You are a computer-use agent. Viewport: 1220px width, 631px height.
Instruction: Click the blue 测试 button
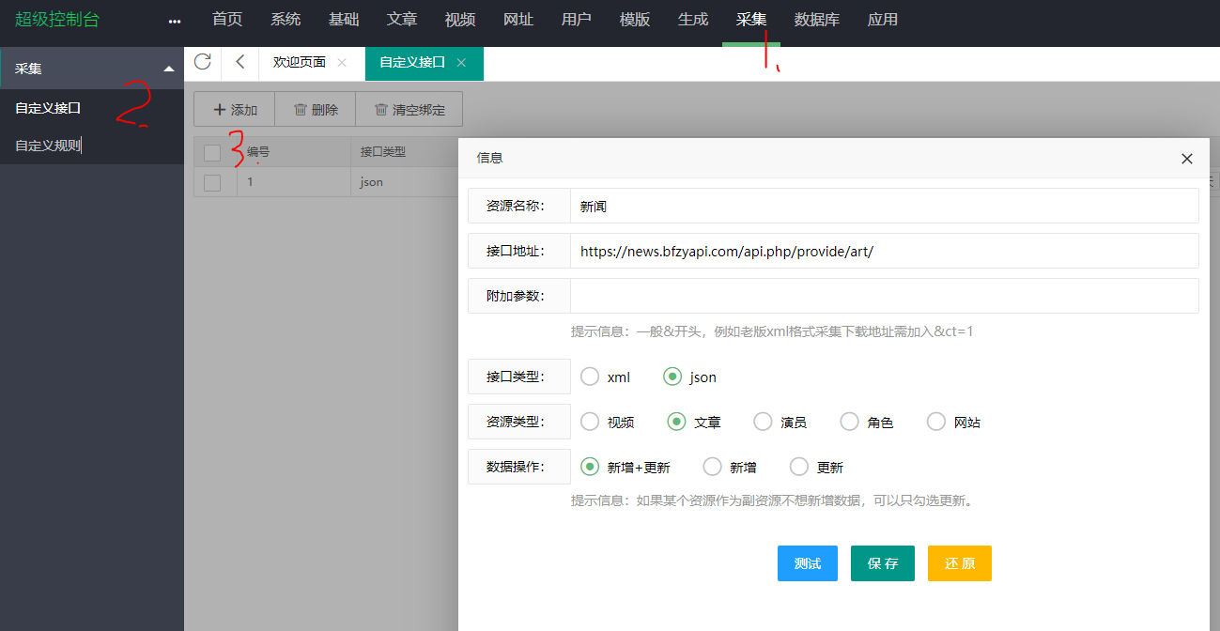point(807,563)
